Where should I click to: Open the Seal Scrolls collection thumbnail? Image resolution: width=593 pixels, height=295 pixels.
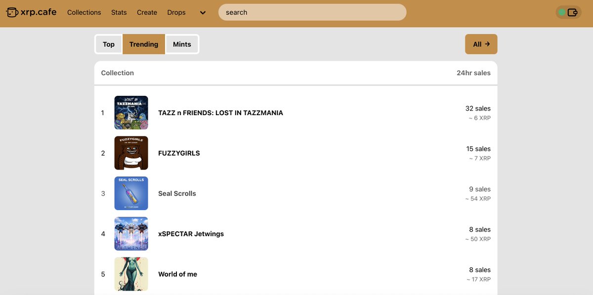pyautogui.click(x=131, y=193)
